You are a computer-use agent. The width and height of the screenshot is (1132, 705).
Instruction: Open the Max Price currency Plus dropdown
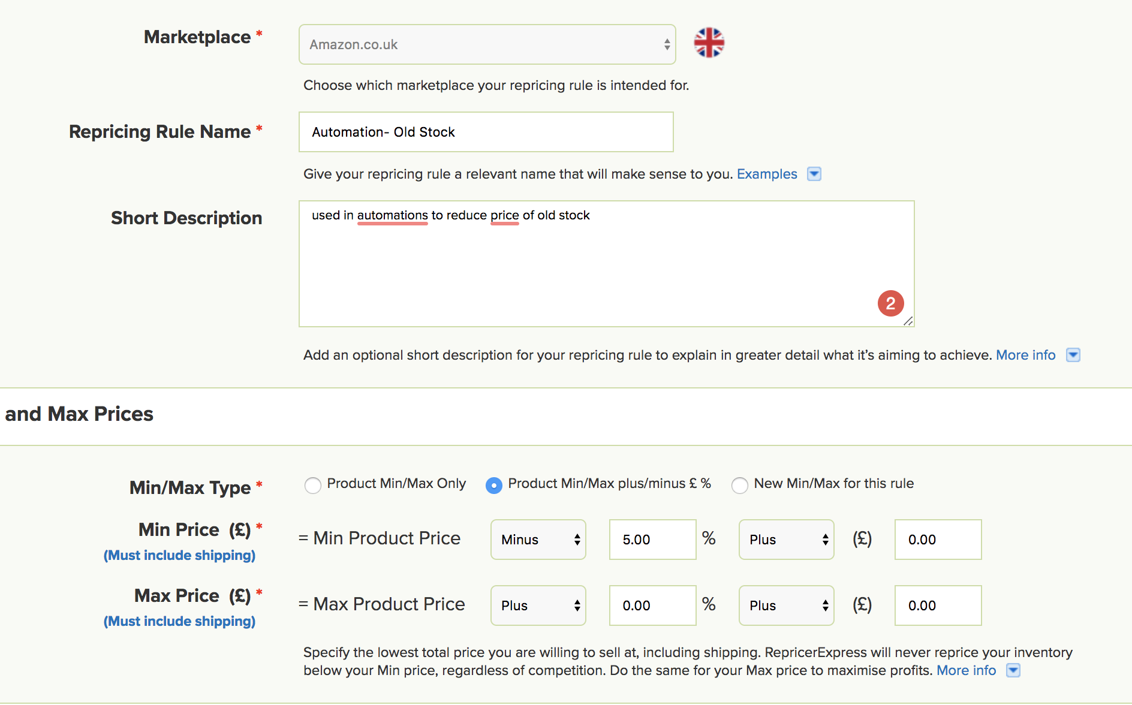(786, 605)
